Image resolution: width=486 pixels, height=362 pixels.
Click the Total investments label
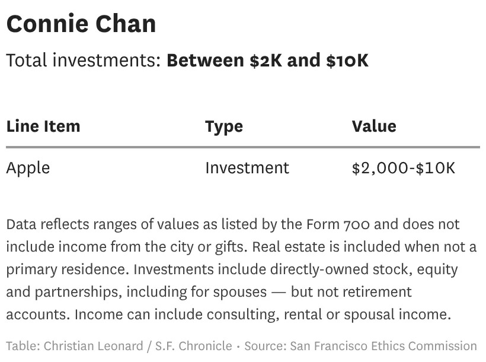coord(84,60)
